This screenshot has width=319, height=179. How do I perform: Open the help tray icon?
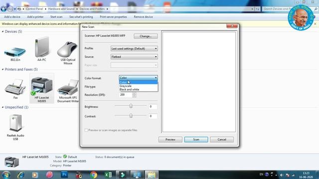pos(267,175)
